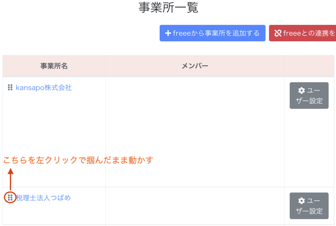
Task: Open ユーザー設定 for kansapo株式会社
Action: pos(309,95)
